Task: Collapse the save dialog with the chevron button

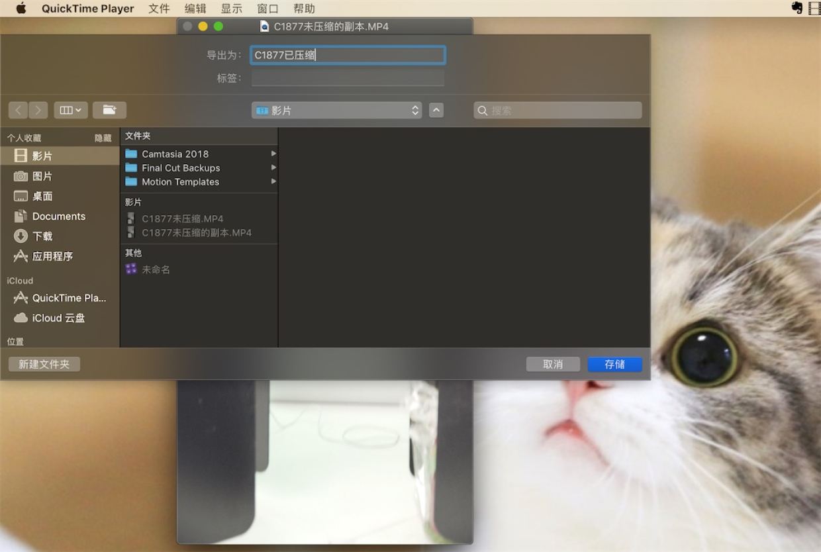Action: (436, 111)
